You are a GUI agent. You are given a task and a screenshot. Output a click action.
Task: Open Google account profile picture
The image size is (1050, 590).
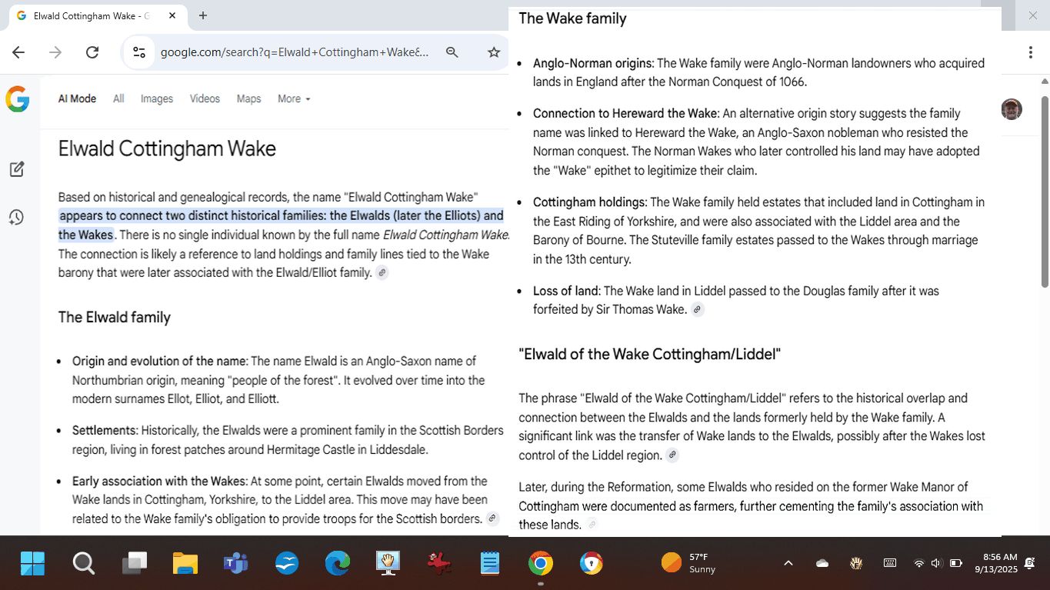1012,109
